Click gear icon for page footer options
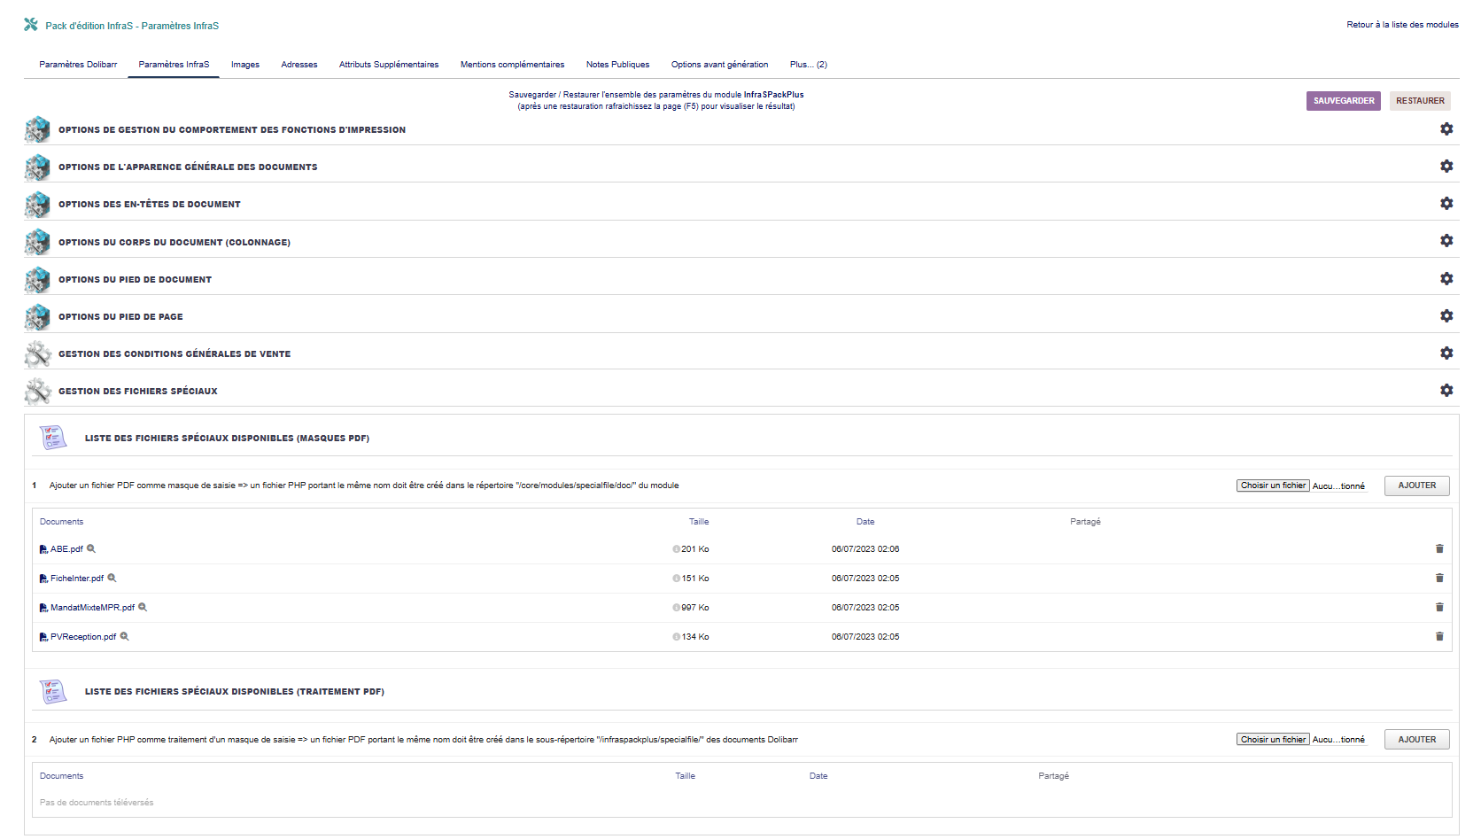Viewport: 1481px width, 839px height. coord(1446,316)
